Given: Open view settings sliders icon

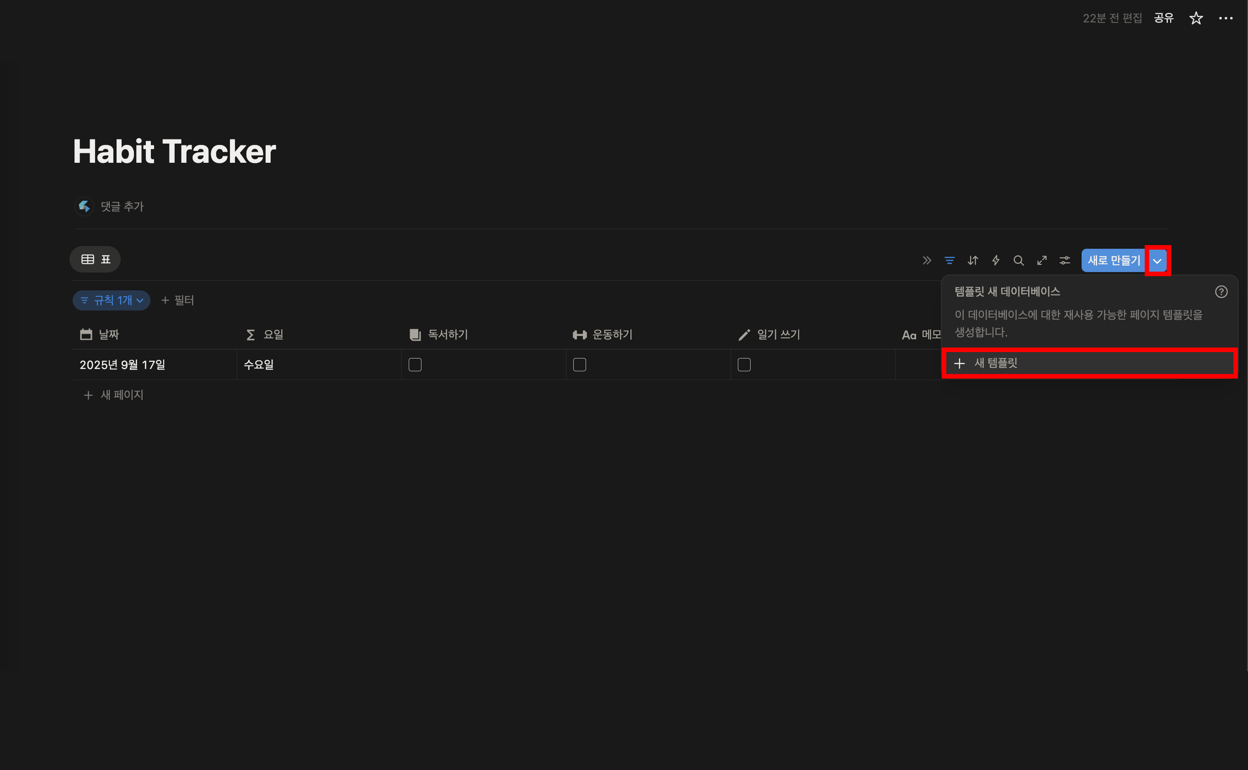Looking at the screenshot, I should (x=1065, y=261).
